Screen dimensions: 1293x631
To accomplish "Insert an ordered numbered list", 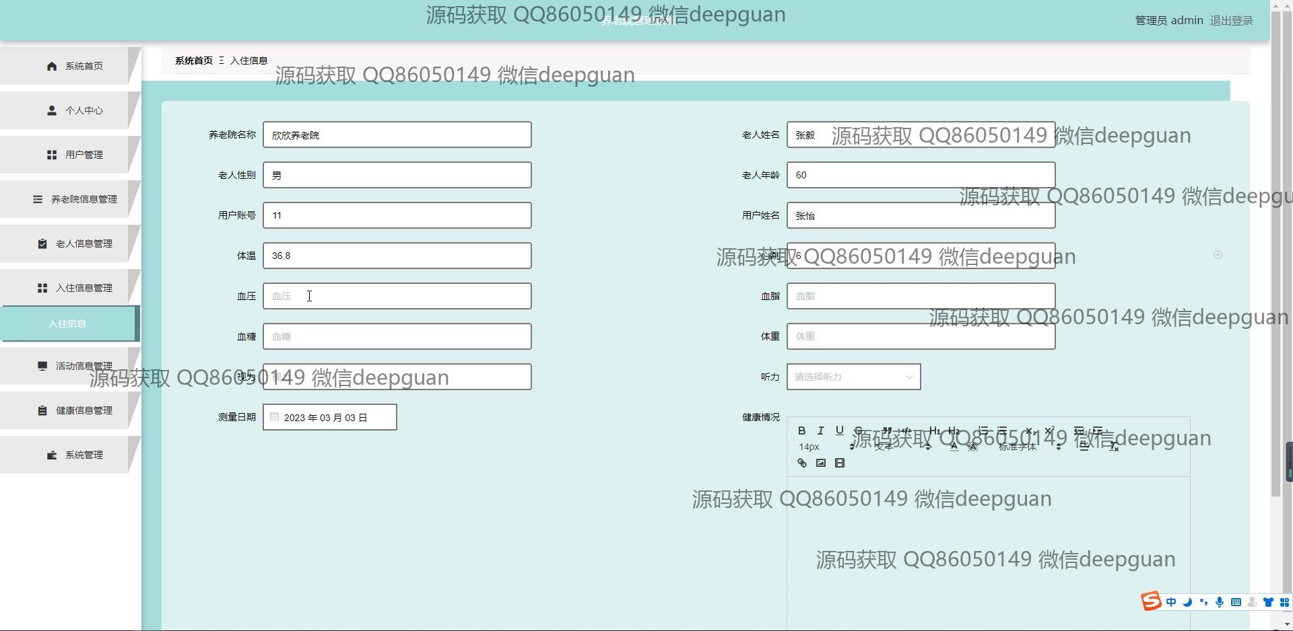I will click(983, 431).
